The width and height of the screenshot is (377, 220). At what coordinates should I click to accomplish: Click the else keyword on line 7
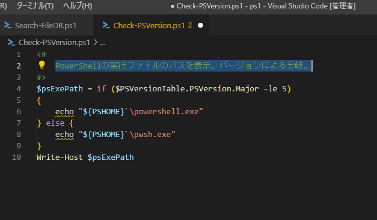(x=55, y=123)
